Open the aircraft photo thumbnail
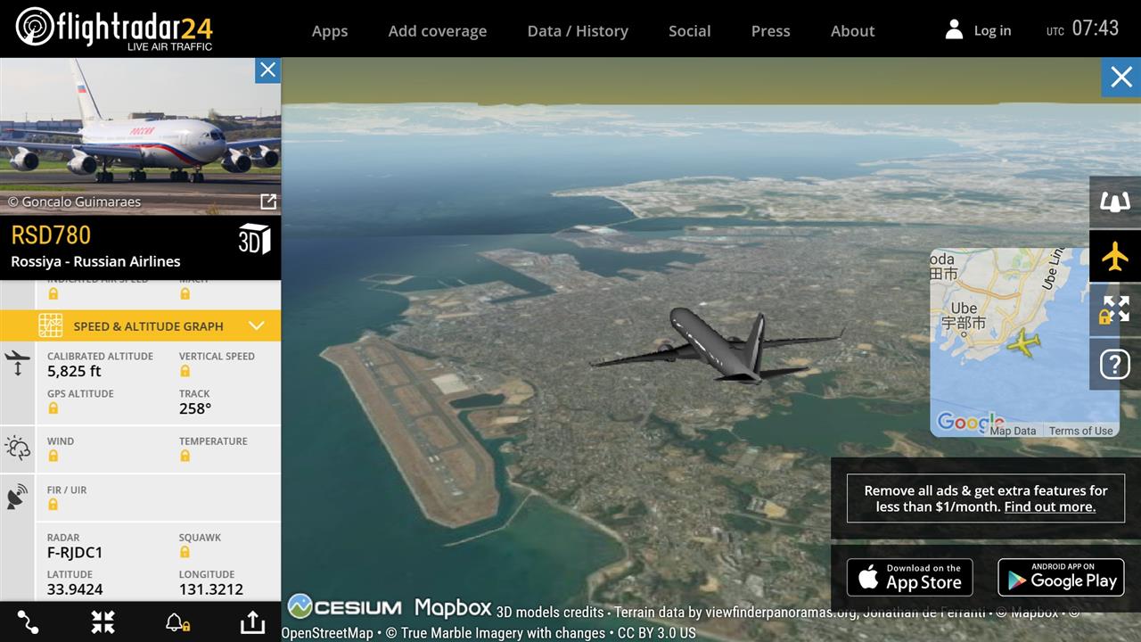Viewport: 1141px width, 642px height. (x=140, y=136)
